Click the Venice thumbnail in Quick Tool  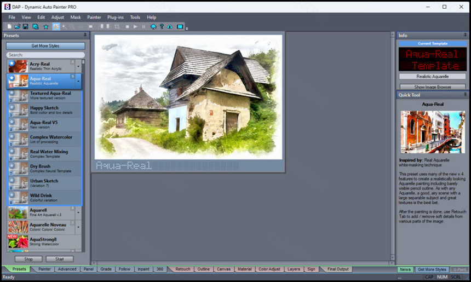point(433,132)
